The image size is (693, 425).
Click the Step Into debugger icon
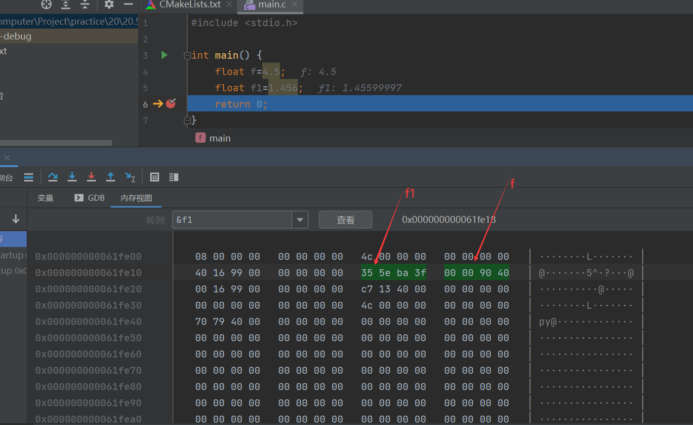[x=72, y=177]
